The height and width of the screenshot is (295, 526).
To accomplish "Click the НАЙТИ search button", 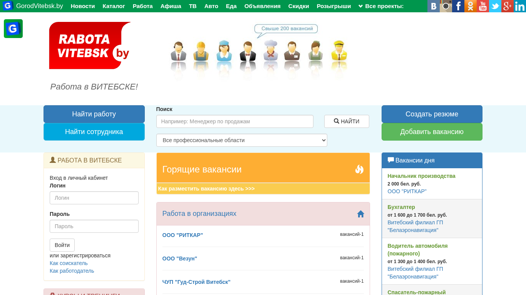I will (347, 121).
